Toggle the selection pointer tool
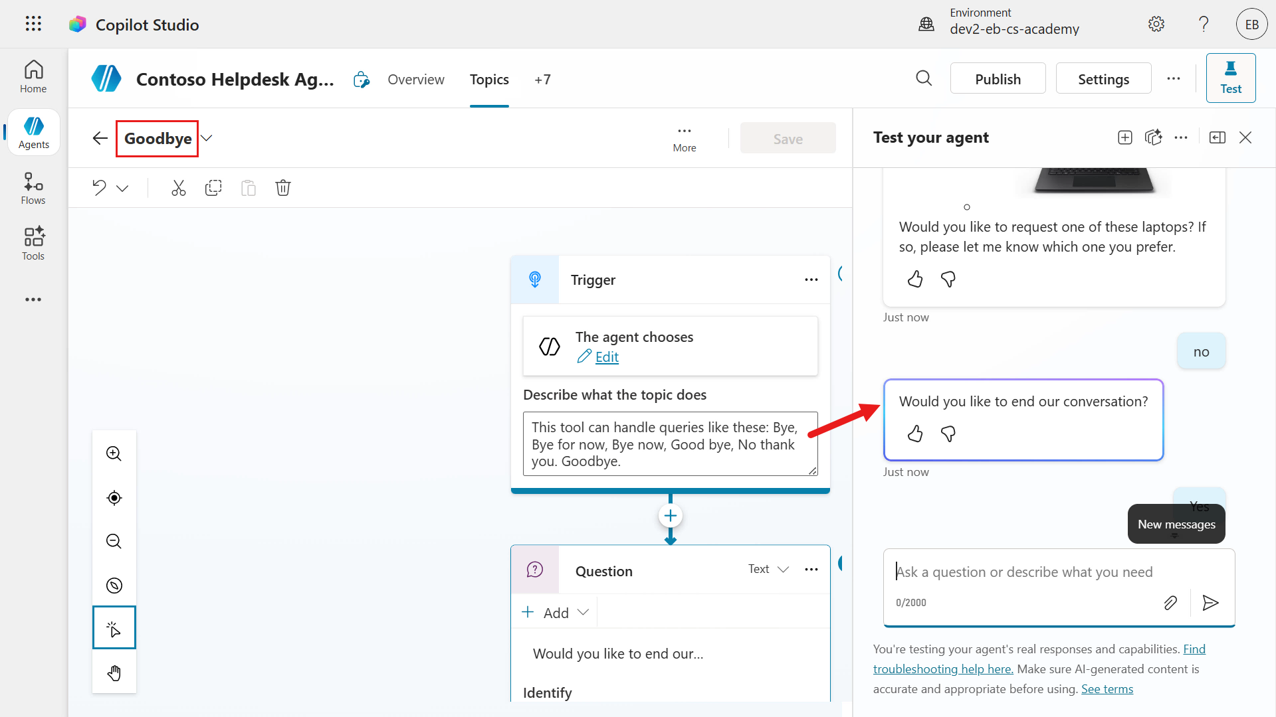This screenshot has height=717, width=1276. pyautogui.click(x=114, y=628)
